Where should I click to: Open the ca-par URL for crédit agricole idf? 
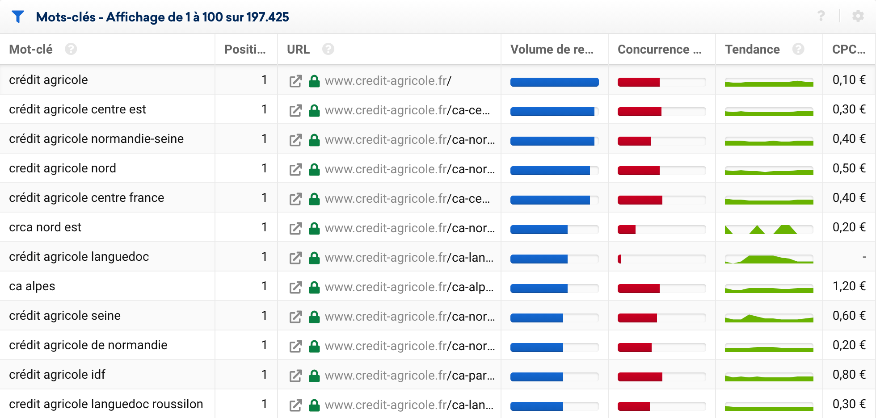click(x=410, y=376)
